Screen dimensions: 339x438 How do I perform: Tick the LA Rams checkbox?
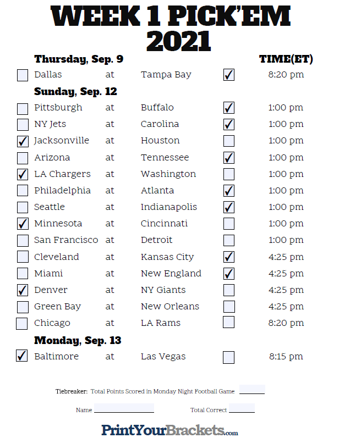coord(228,322)
